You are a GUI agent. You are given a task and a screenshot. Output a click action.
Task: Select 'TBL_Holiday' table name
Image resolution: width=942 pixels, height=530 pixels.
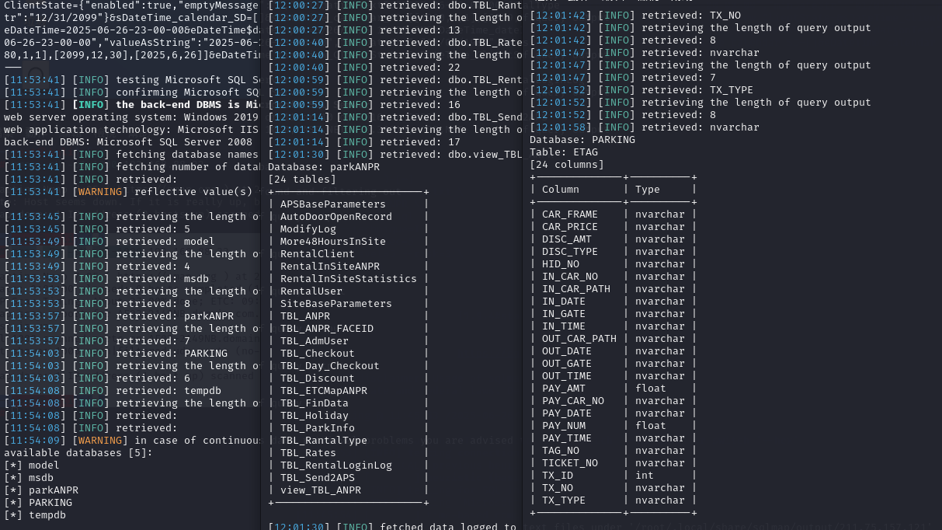coord(315,416)
